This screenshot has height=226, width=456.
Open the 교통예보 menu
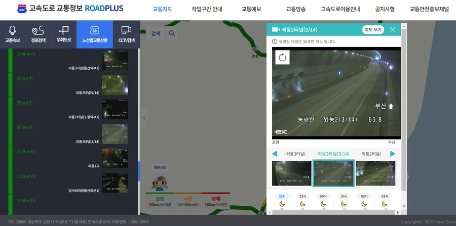coord(251,9)
